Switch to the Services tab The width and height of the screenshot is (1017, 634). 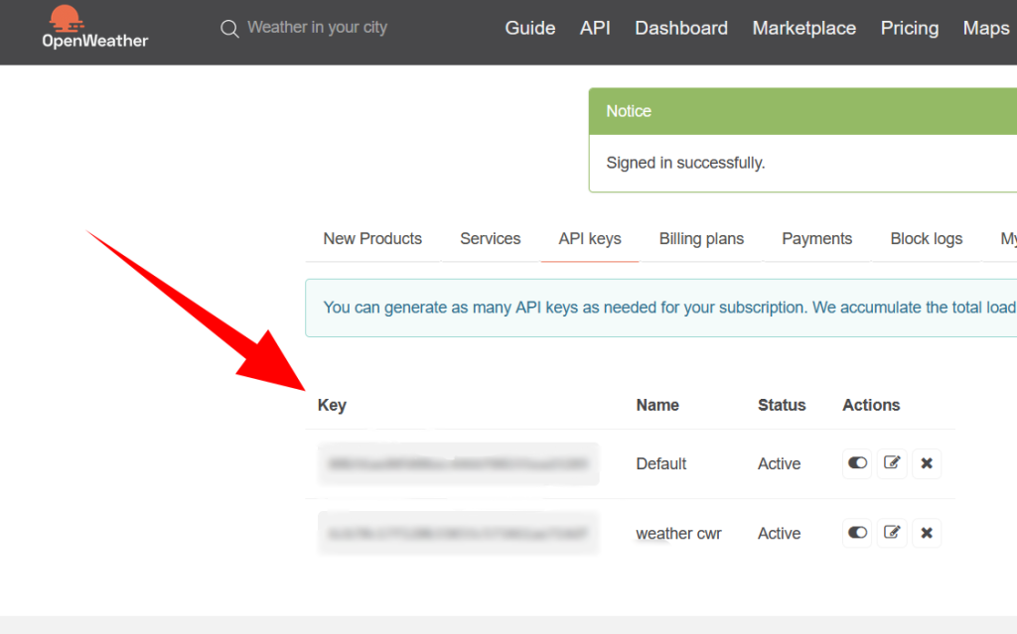[490, 239]
